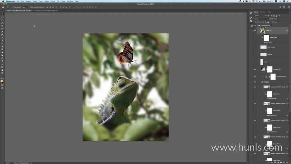Select the Hand tool
This screenshot has width=291, height=164.
(x=2, y=70)
